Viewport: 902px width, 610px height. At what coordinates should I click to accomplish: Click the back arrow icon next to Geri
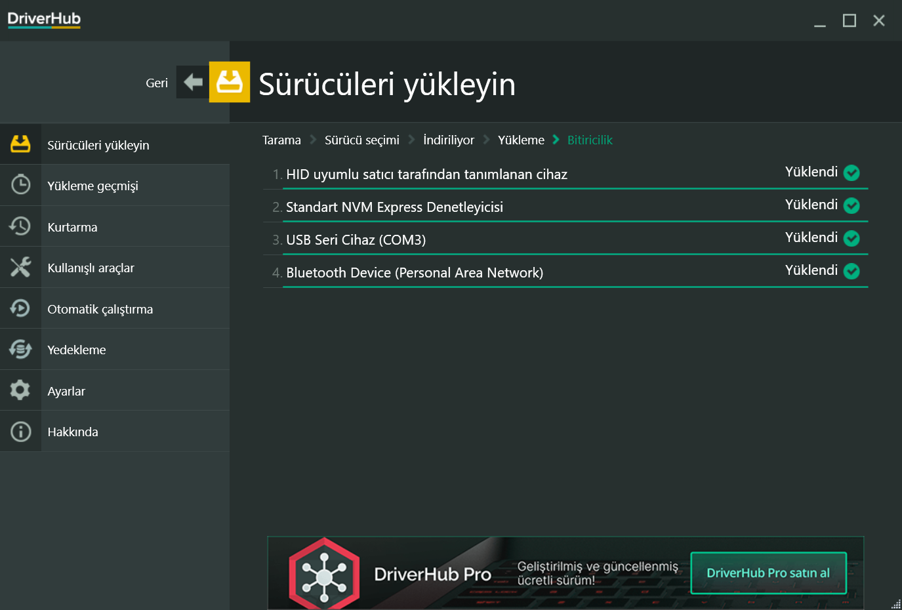point(193,82)
